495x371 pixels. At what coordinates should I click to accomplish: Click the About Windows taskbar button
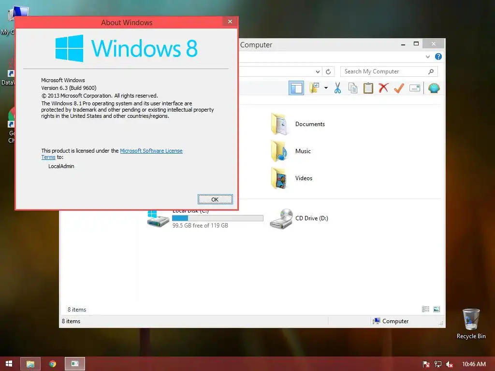pos(75,364)
